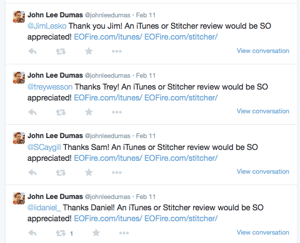The width and height of the screenshot is (300, 243).
Task: Reply to the @JimLesko tweet
Action: pos(32,51)
